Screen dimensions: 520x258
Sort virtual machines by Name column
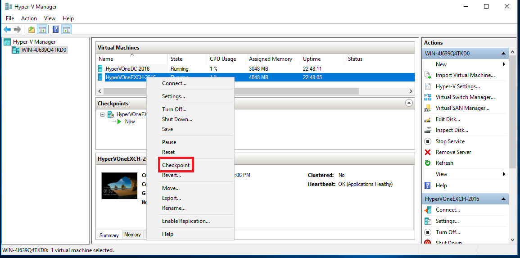[106, 59]
